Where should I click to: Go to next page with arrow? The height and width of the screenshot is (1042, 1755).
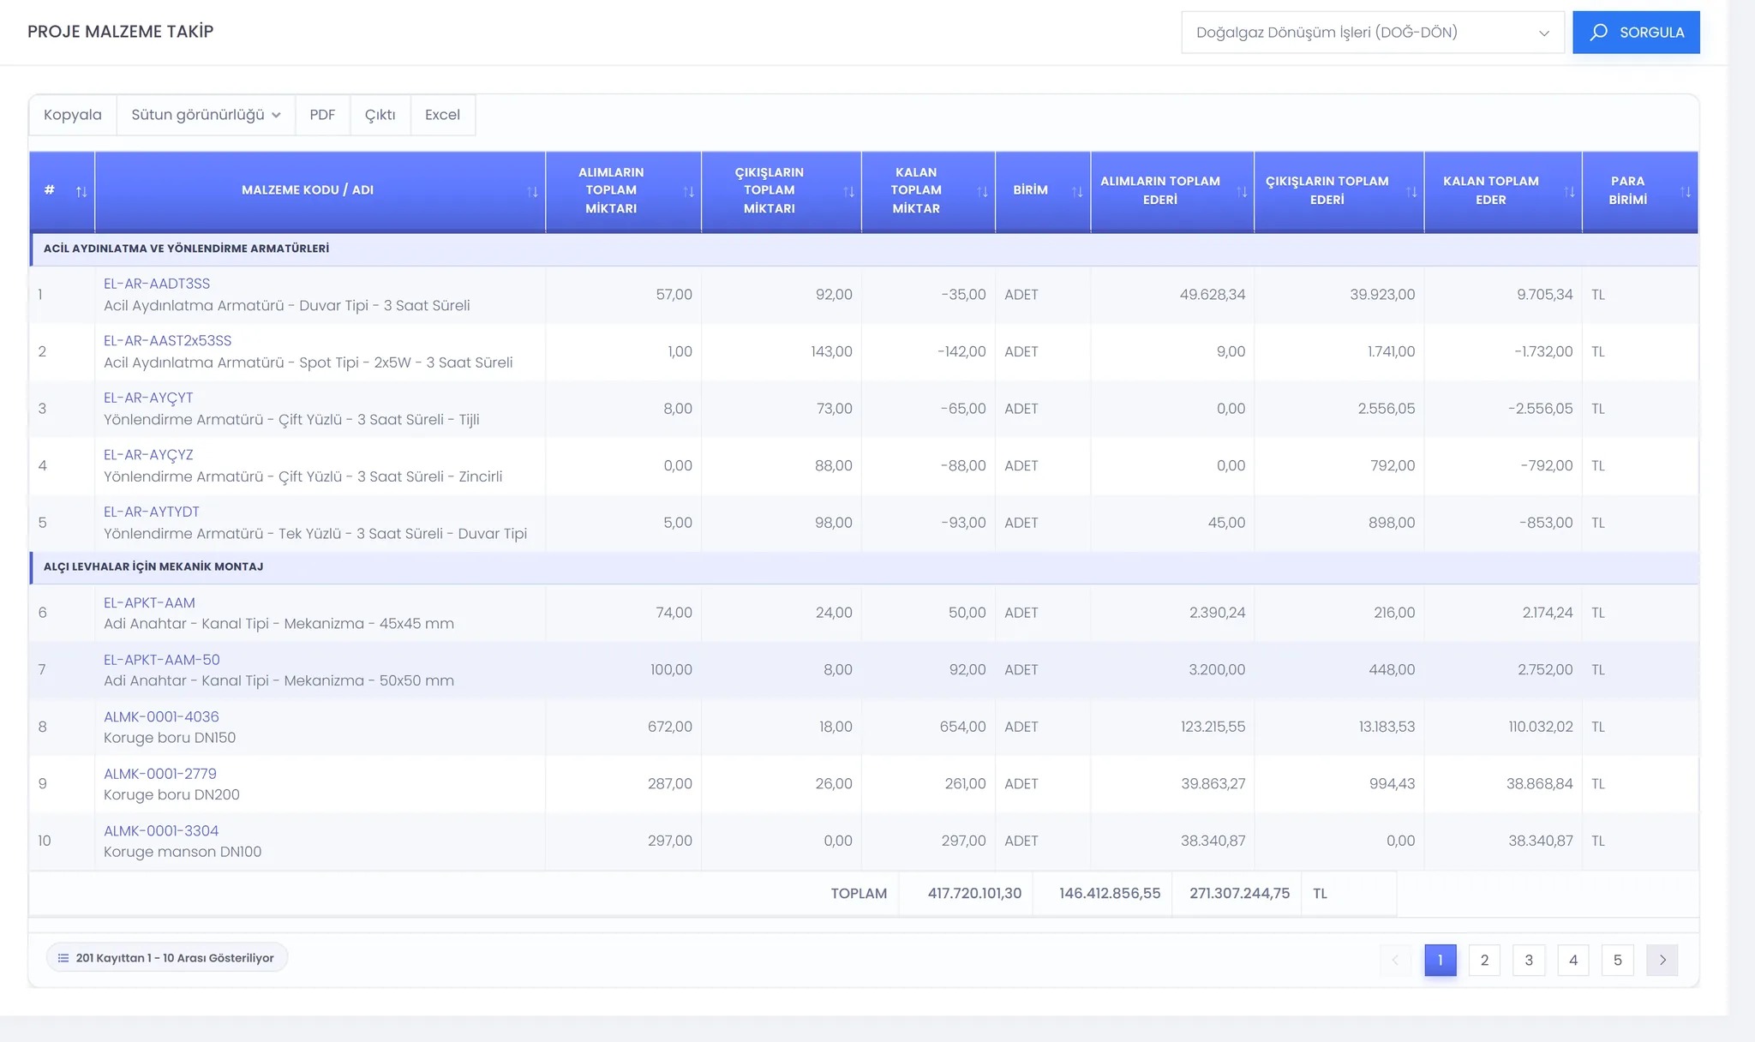(x=1662, y=960)
